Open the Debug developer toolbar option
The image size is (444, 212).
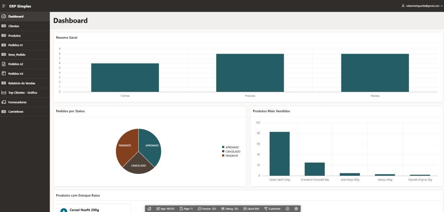click(230, 209)
